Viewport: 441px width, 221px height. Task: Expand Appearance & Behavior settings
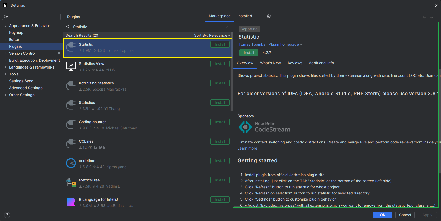coord(5,26)
